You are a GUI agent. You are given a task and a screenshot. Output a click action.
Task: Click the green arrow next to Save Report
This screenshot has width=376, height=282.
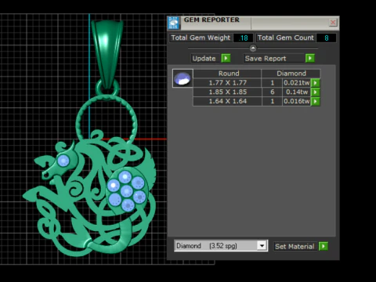pyautogui.click(x=310, y=58)
